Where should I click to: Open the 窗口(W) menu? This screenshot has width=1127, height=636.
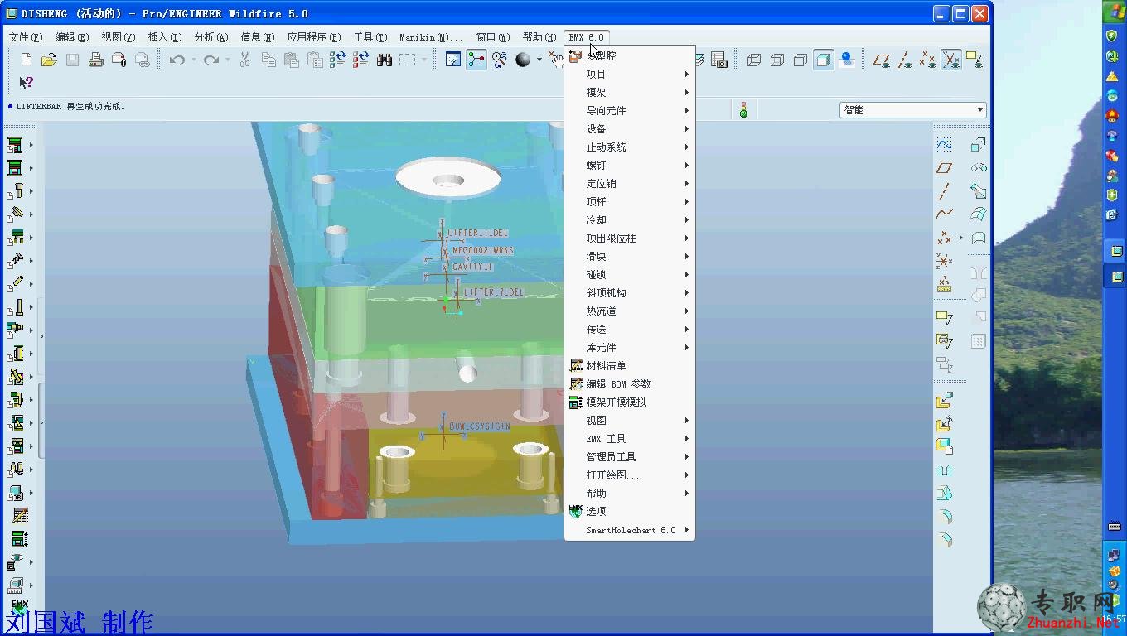pyautogui.click(x=493, y=37)
